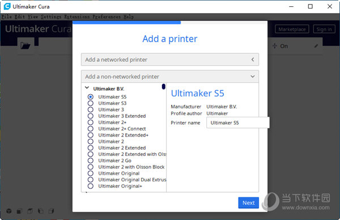Switch to right side view cube icon
The width and height of the screenshot is (340, 220).
(51, 211)
